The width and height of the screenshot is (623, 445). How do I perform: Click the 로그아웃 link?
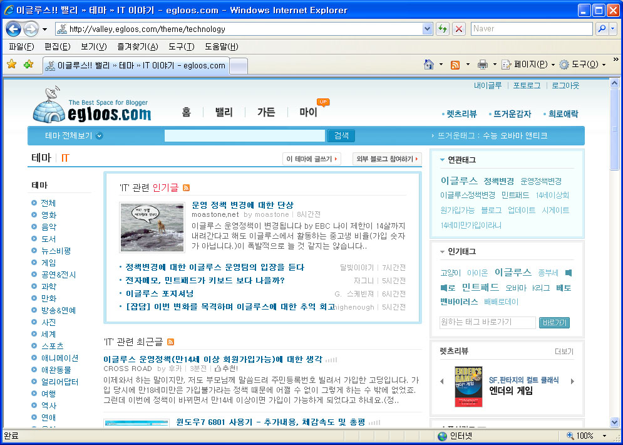[565, 85]
